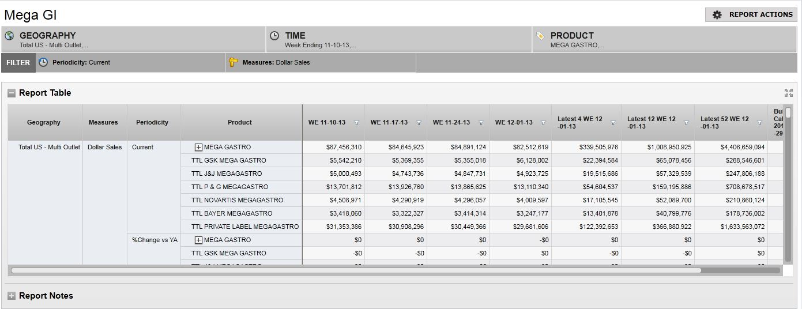The image size is (802, 309).
Task: Click the Product tag icon
Action: 540,36
